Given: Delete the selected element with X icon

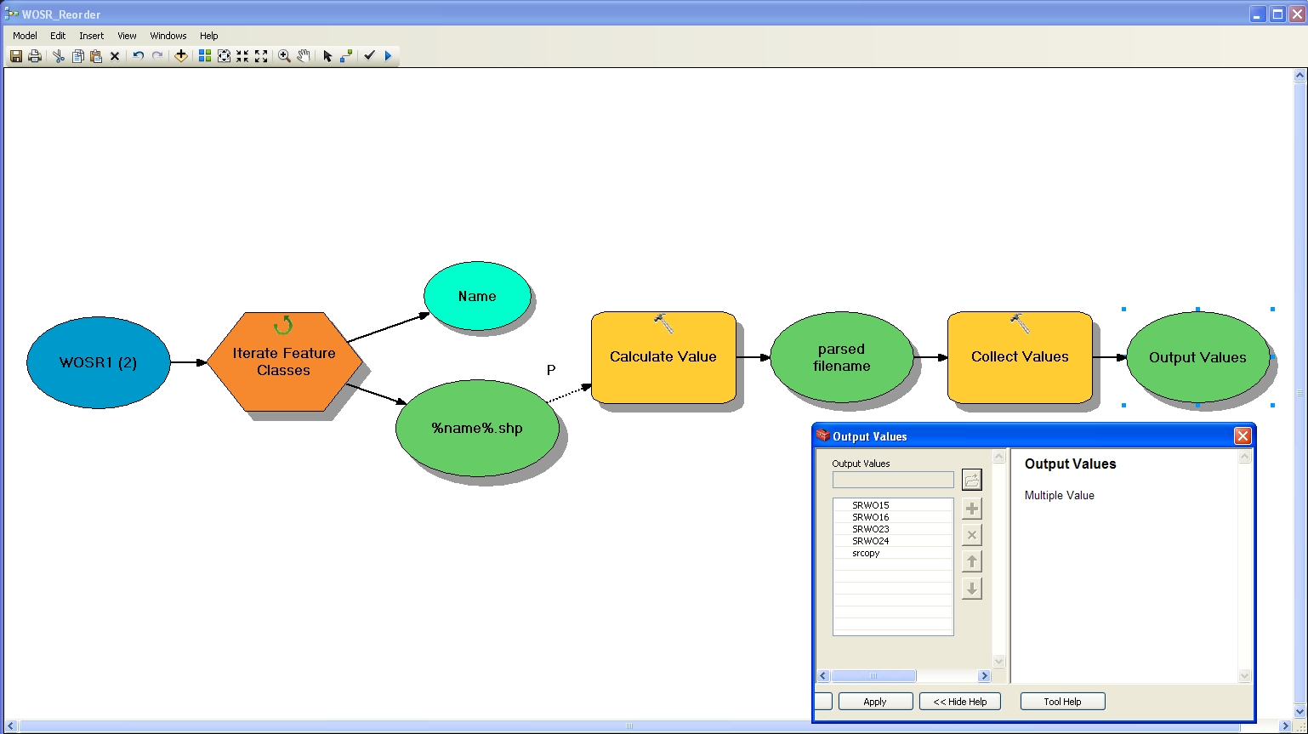Looking at the screenshot, I should pos(115,56).
